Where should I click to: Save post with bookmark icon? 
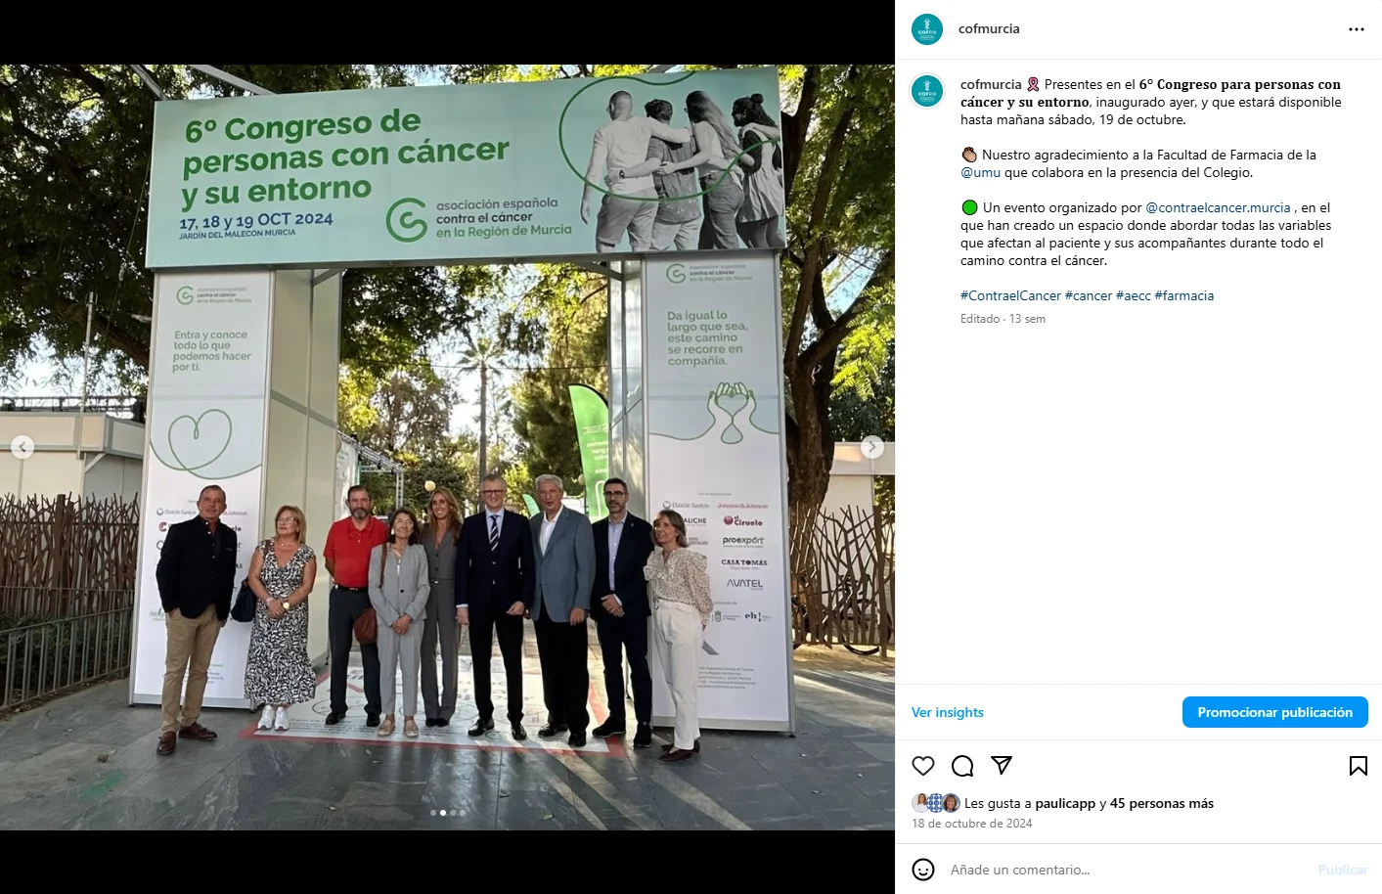tap(1359, 766)
